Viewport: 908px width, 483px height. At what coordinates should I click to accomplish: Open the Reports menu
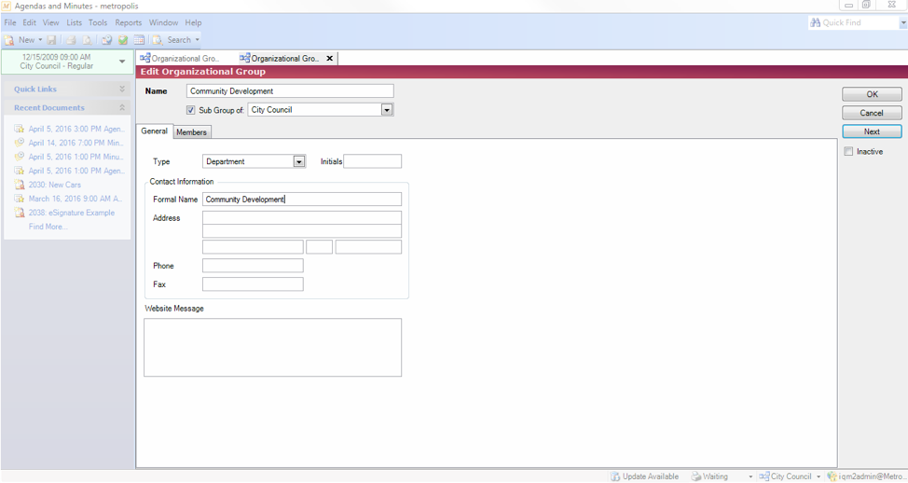pos(128,22)
